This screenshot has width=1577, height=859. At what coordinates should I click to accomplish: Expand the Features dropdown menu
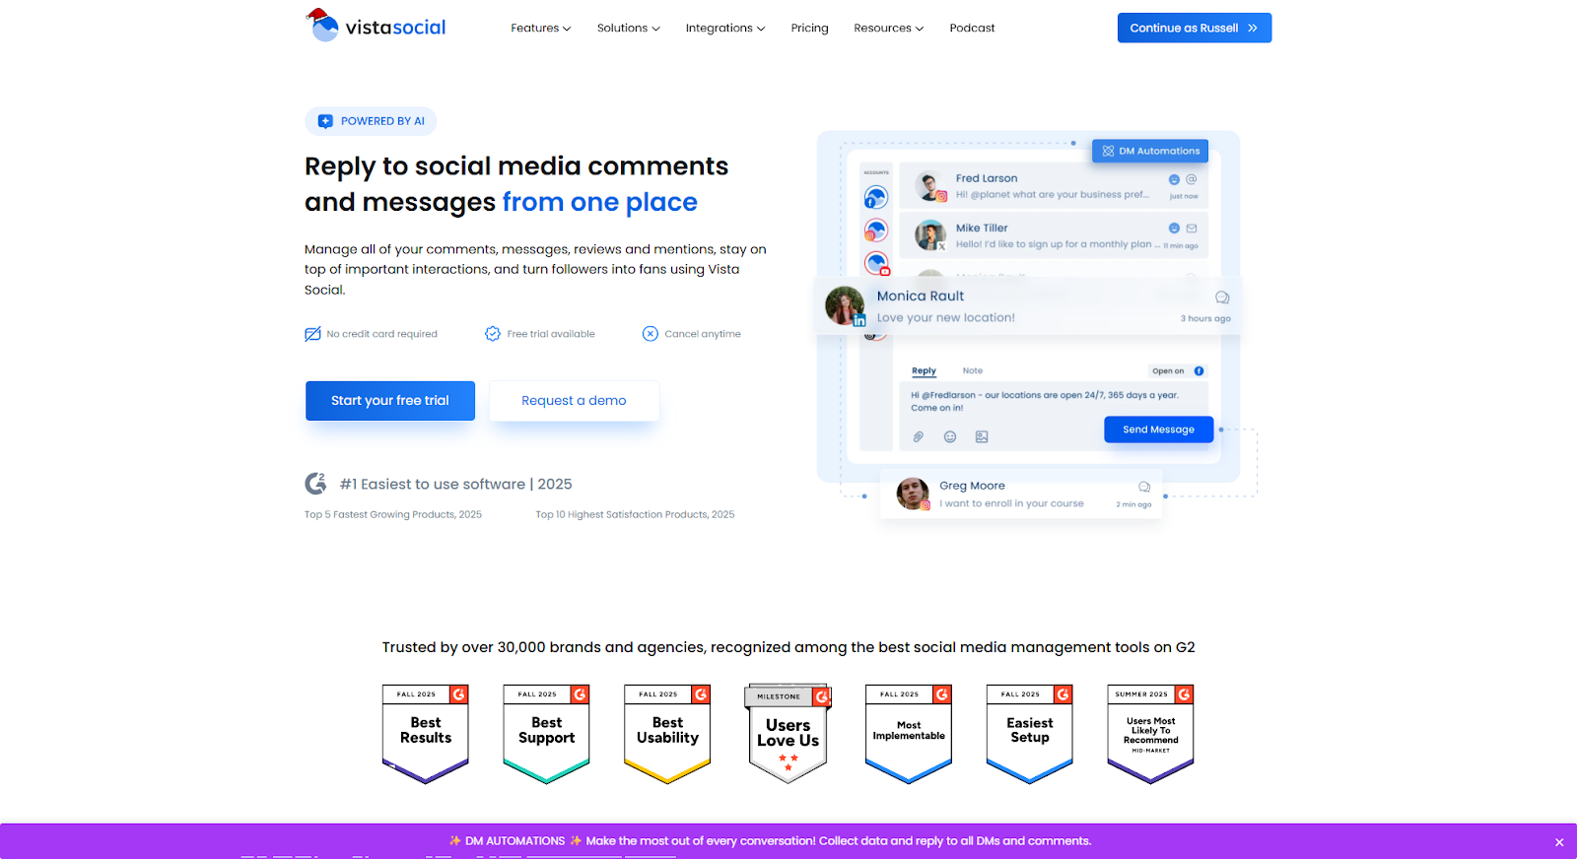pos(540,28)
